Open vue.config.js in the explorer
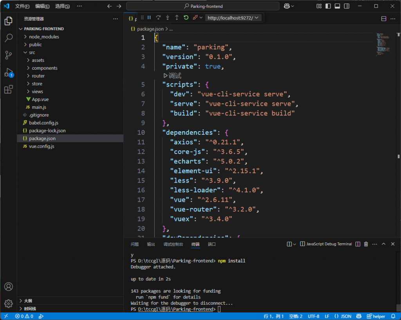Image resolution: width=401 pixels, height=320 pixels. coord(42,146)
